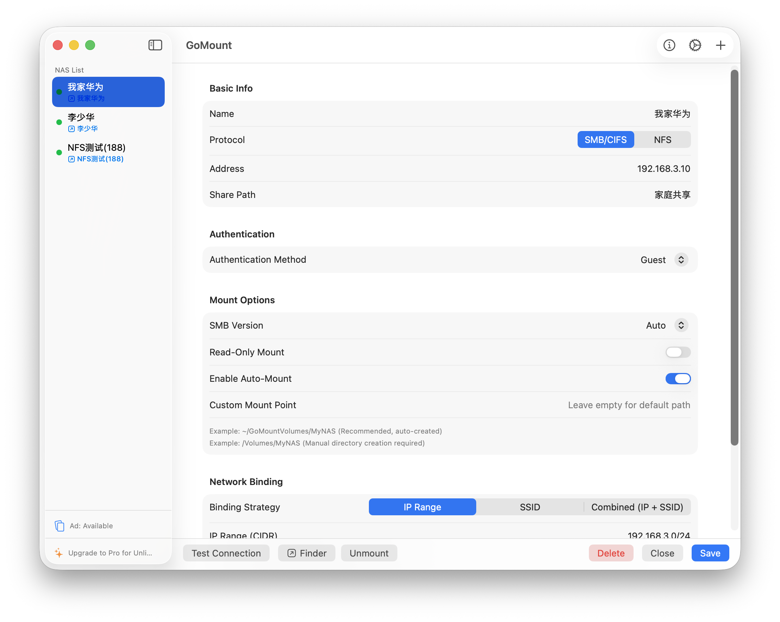Open share in Finder button
Viewport: 780px width, 622px height.
click(x=307, y=553)
